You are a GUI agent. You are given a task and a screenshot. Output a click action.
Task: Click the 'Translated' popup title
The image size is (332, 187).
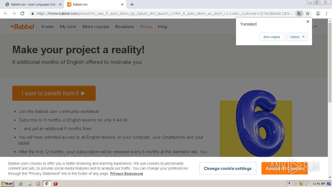tap(248, 24)
